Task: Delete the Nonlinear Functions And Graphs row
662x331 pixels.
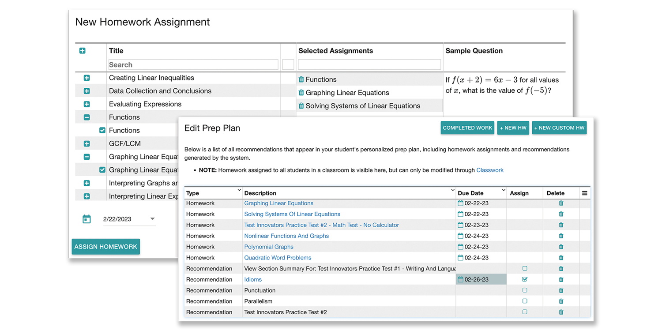Action: point(561,236)
